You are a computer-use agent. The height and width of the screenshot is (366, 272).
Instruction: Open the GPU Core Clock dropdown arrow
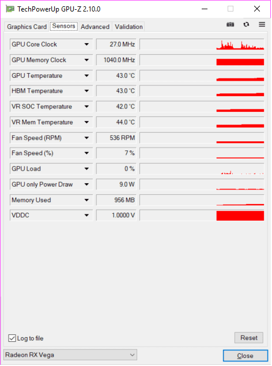[86, 44]
